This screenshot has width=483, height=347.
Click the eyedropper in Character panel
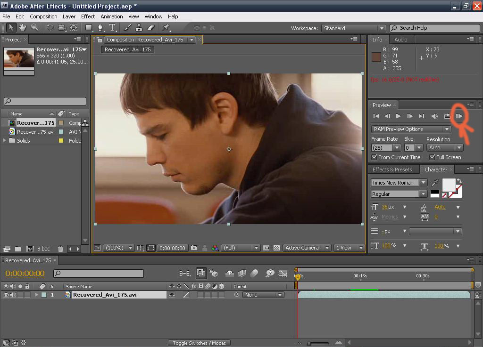tap(435, 183)
